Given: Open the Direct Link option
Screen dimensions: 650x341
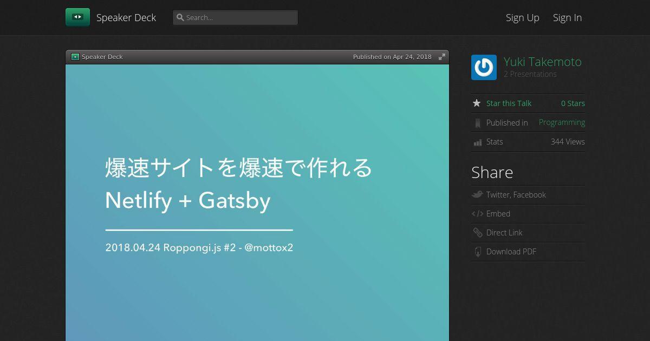Looking at the screenshot, I should point(504,233).
